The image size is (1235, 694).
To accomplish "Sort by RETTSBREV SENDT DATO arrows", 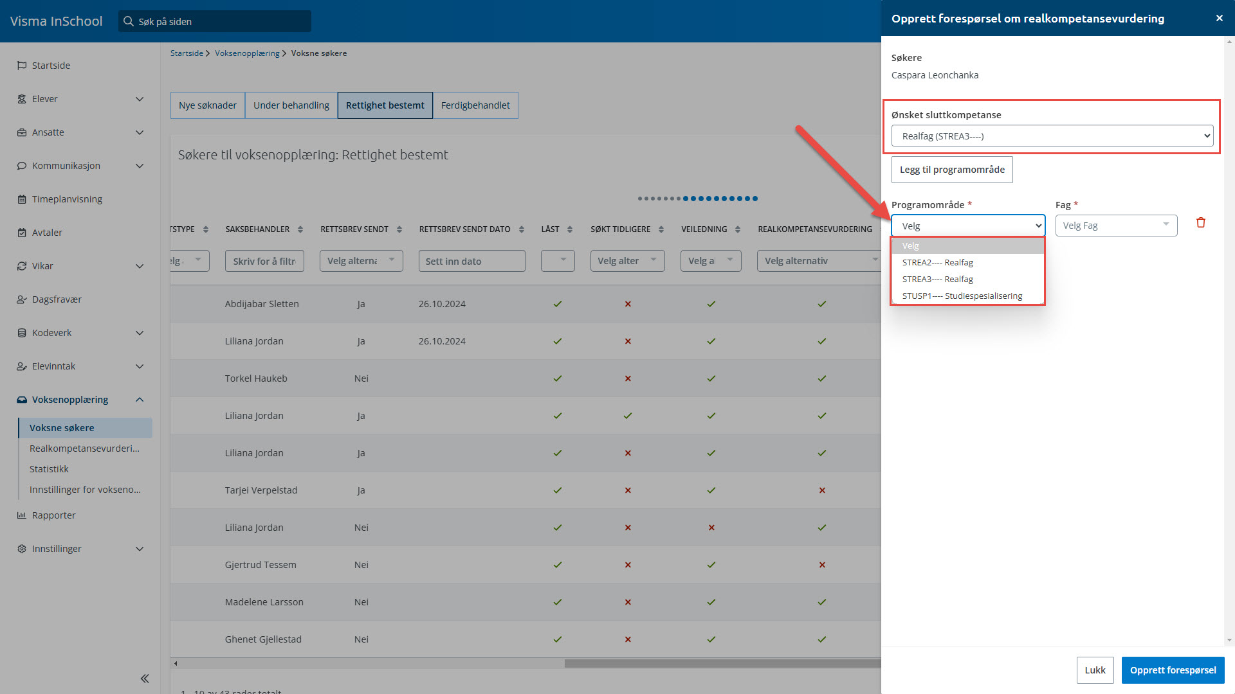I will pos(522,229).
